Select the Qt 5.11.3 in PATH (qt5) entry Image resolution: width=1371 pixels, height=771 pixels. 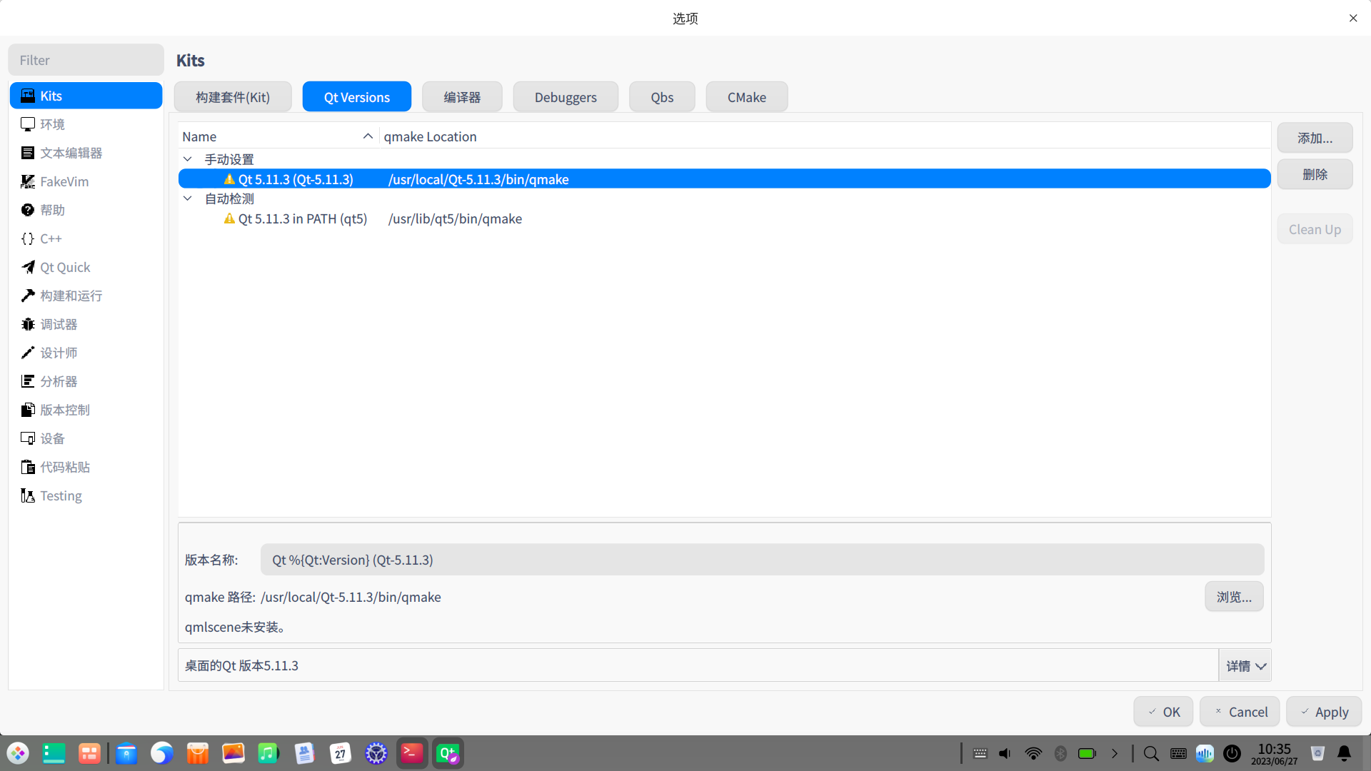[302, 218]
